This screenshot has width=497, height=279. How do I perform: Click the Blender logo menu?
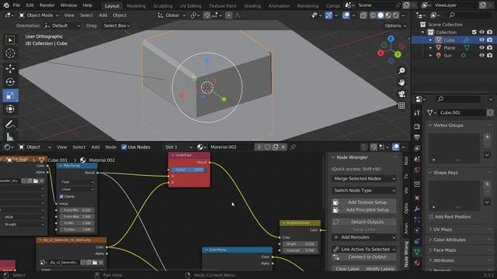pos(6,5)
